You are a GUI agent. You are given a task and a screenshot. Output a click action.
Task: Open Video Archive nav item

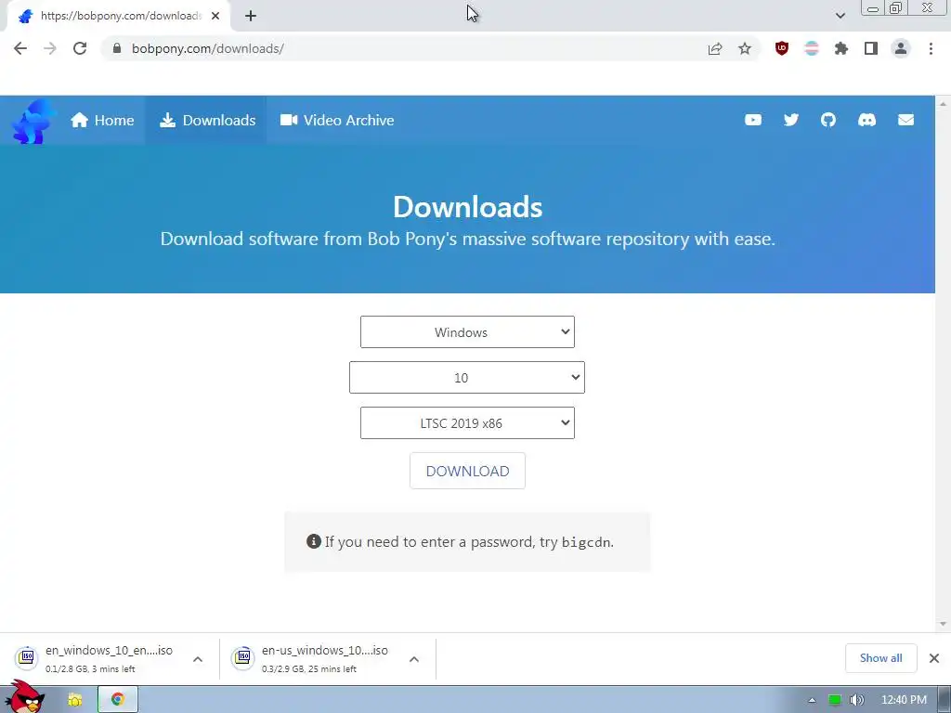pyautogui.click(x=337, y=120)
